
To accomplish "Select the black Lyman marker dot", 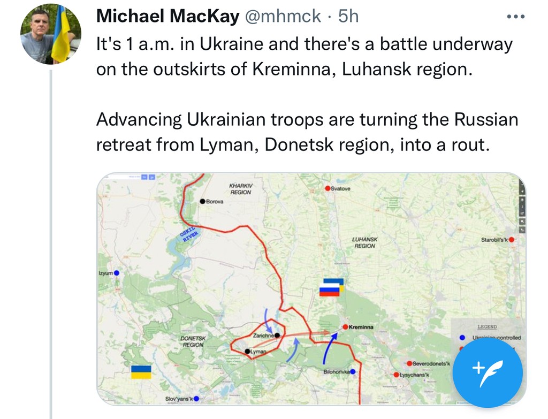I will coord(247,352).
